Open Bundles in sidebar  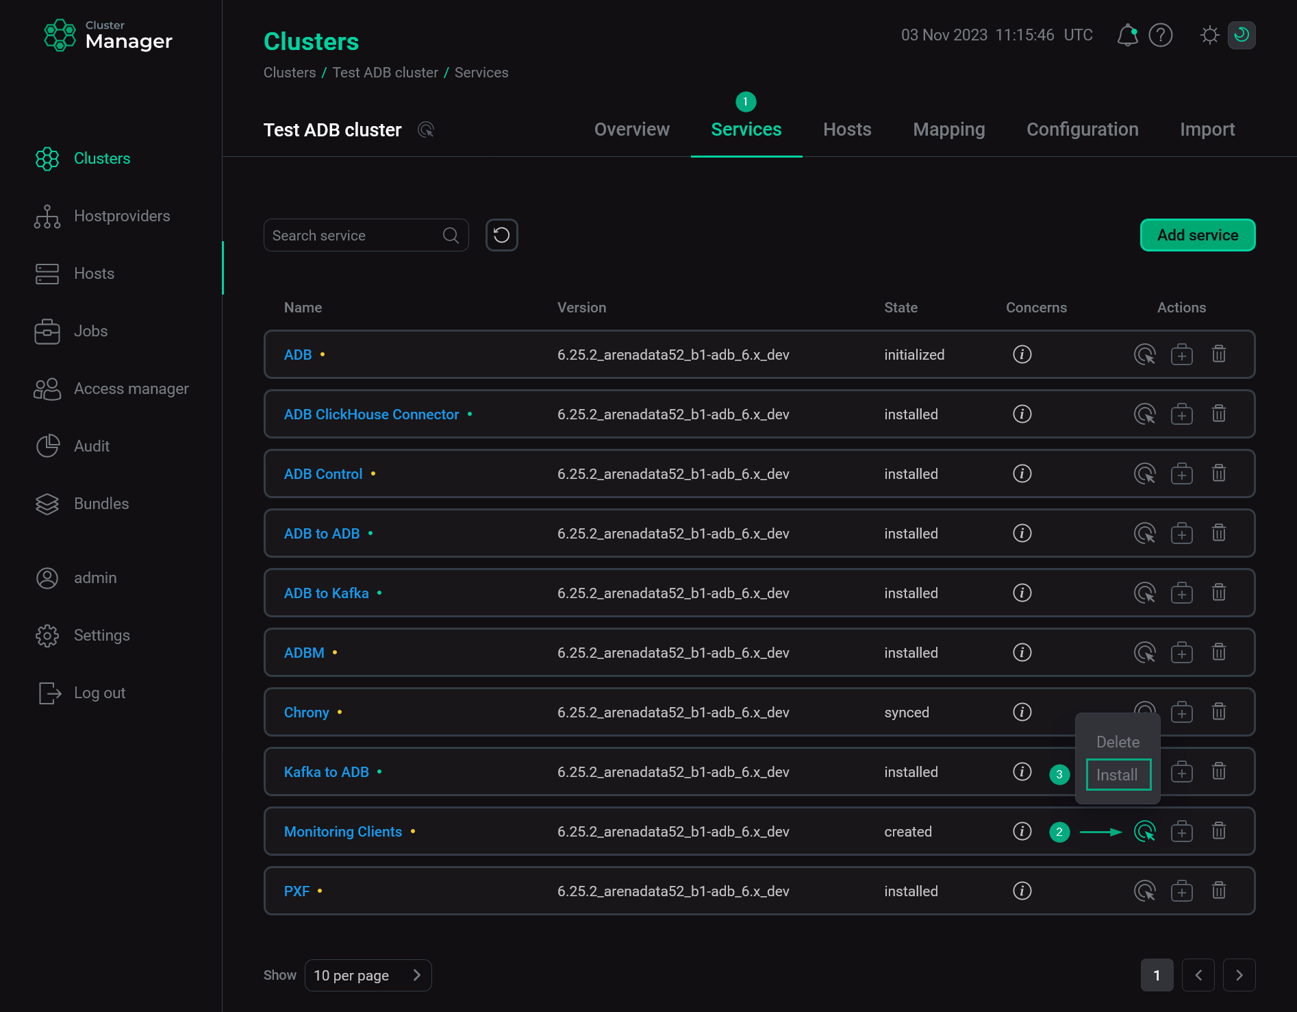pyautogui.click(x=81, y=504)
